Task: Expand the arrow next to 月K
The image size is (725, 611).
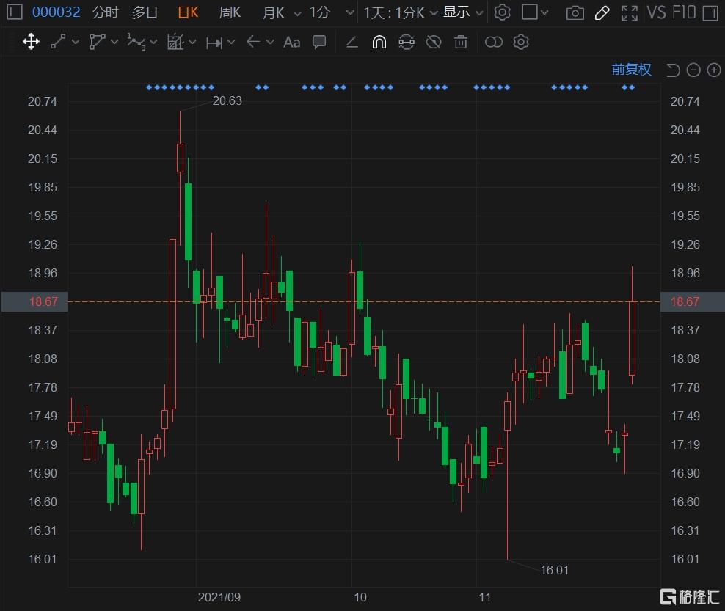Action: pyautogui.click(x=297, y=13)
